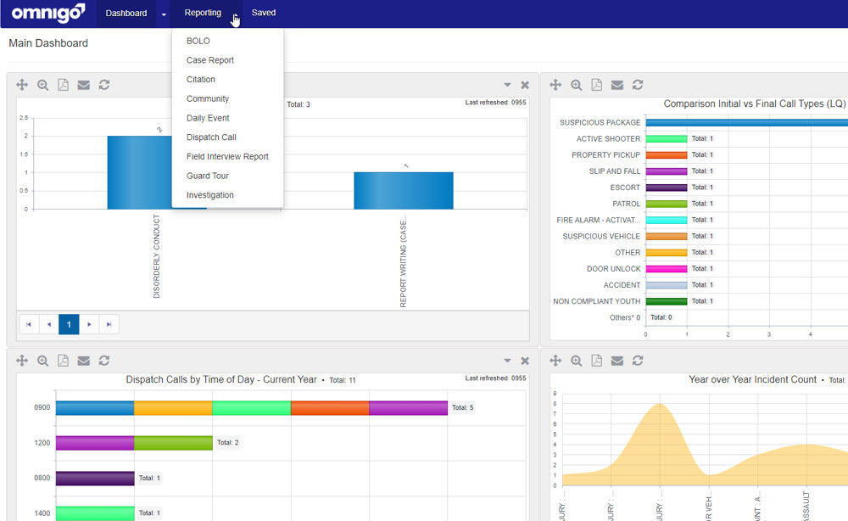
Task: Jump to the last pagination page
Action: click(109, 324)
